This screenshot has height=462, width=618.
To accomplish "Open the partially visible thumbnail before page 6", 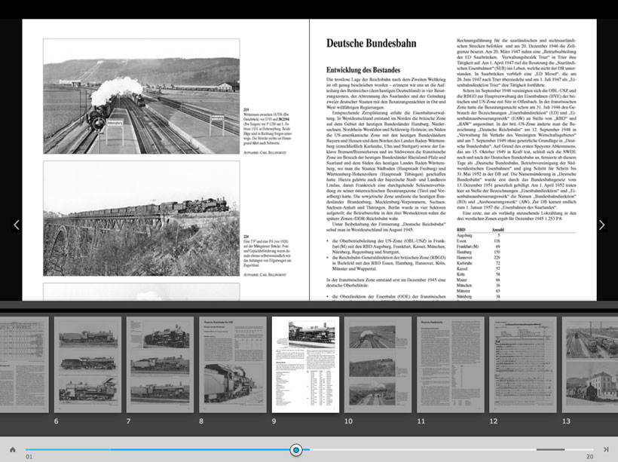I will click(x=24, y=365).
